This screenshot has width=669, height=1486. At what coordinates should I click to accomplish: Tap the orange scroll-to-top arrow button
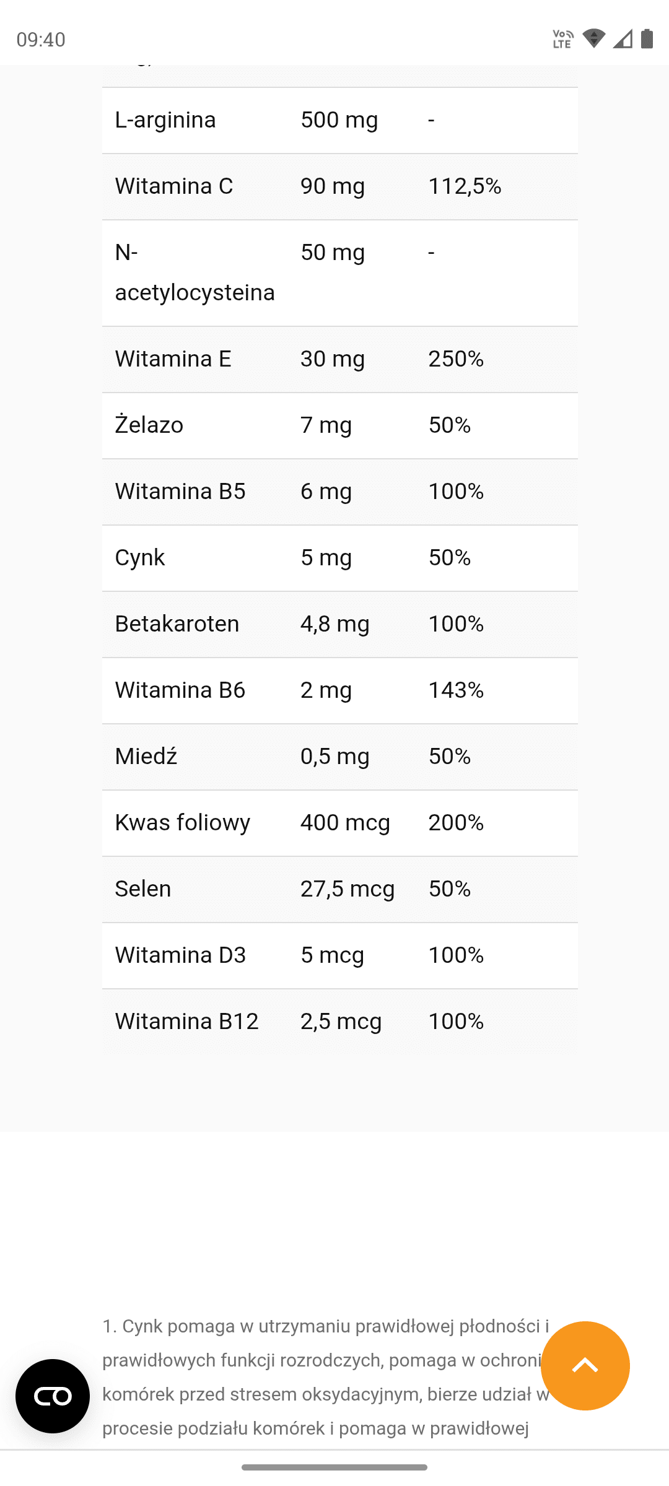click(x=585, y=1365)
